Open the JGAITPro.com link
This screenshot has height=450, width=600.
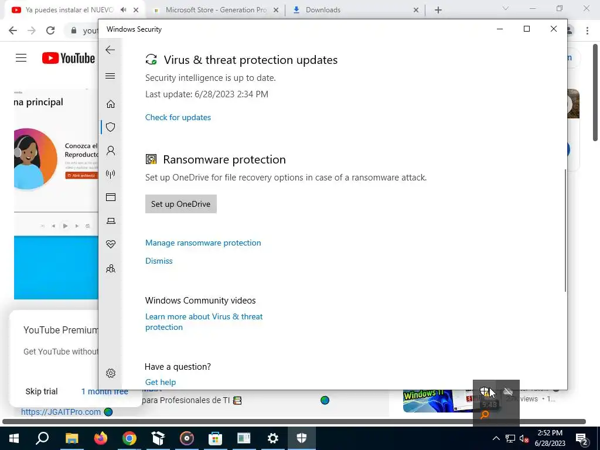(x=61, y=412)
